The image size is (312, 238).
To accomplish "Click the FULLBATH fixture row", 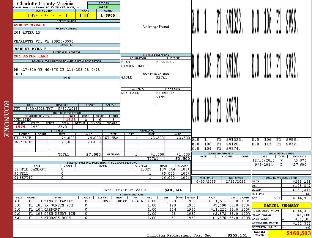I will click(58, 138).
